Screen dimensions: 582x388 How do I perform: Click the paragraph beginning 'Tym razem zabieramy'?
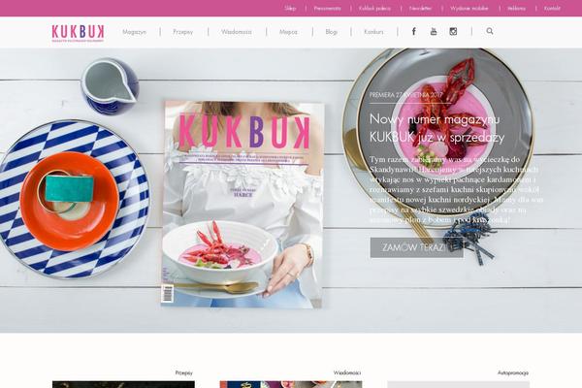click(x=456, y=190)
